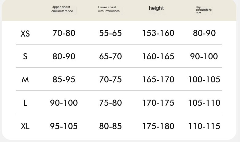Screen dimensions: 241x142
Task: Click the L size row label
Action: [x=25, y=103]
